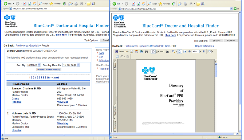
Task: Click History icon in left browser toolbar
Action: (x=64, y=4)
